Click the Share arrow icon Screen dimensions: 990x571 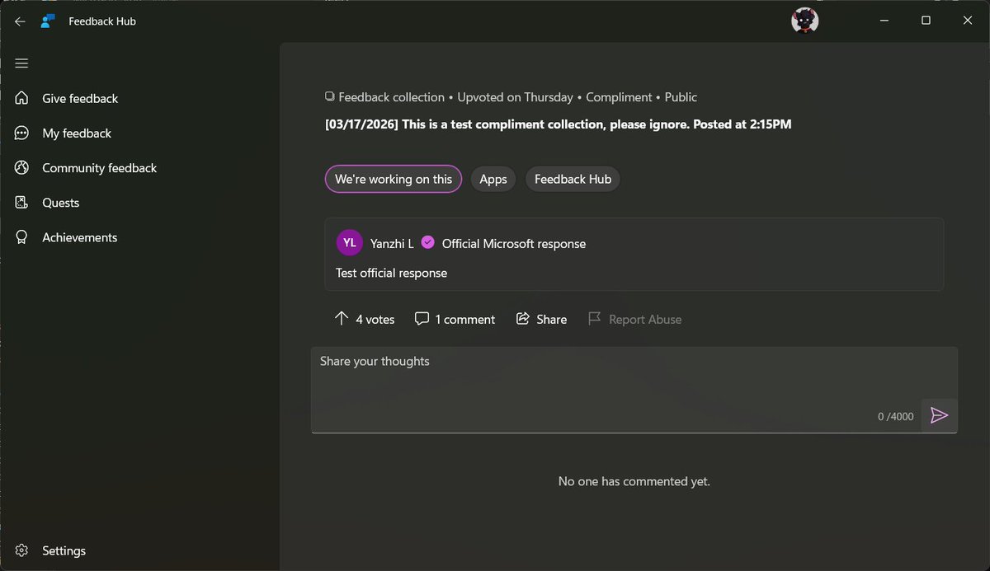523,319
